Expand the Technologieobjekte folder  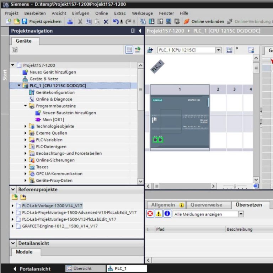click(x=26, y=126)
